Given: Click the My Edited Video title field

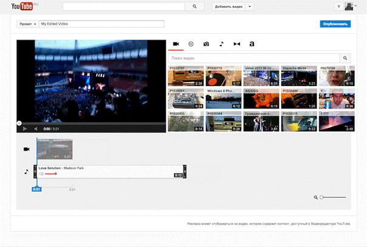Looking at the screenshot, I should tap(101, 24).
